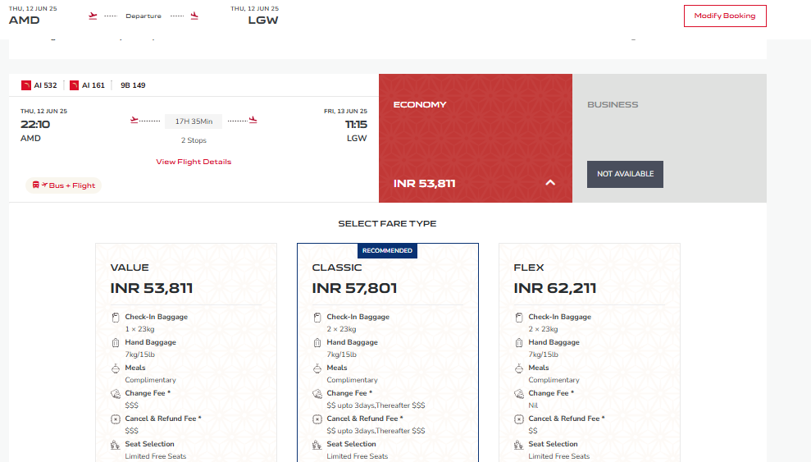The height and width of the screenshot is (462, 811).
Task: Click Value Hand Baggage icon
Action: click(x=116, y=342)
